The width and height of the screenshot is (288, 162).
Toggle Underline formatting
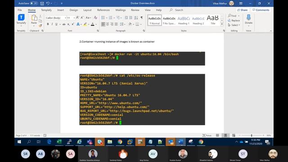56,24
